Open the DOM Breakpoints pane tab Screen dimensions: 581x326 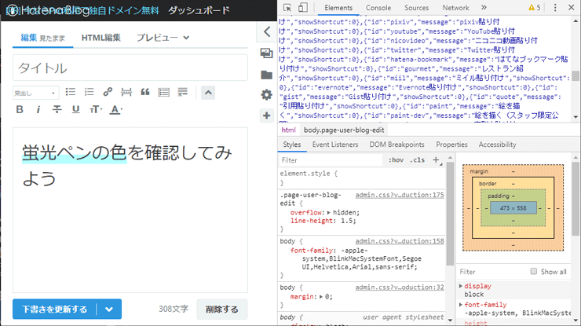pos(396,145)
